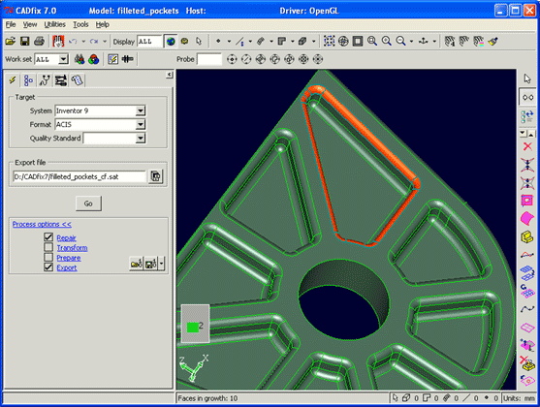The height and width of the screenshot is (407, 540).
Task: Open the Tools menu
Action: pyautogui.click(x=80, y=24)
